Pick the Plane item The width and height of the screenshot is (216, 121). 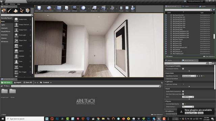click(x=23, y=67)
